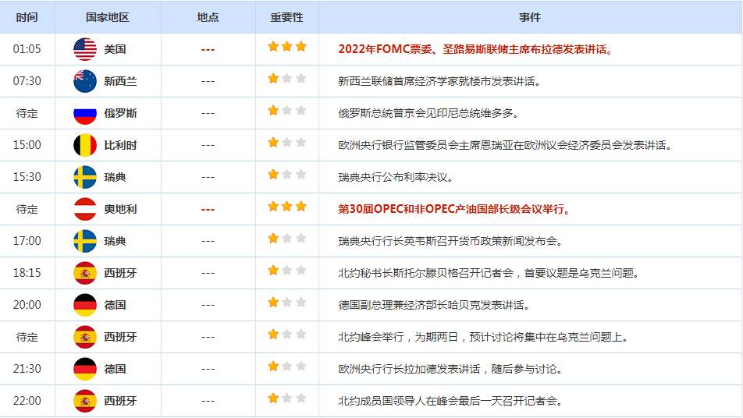Click Spain flag in the 18:15 row
The width and height of the screenshot is (743, 418).
85,273
